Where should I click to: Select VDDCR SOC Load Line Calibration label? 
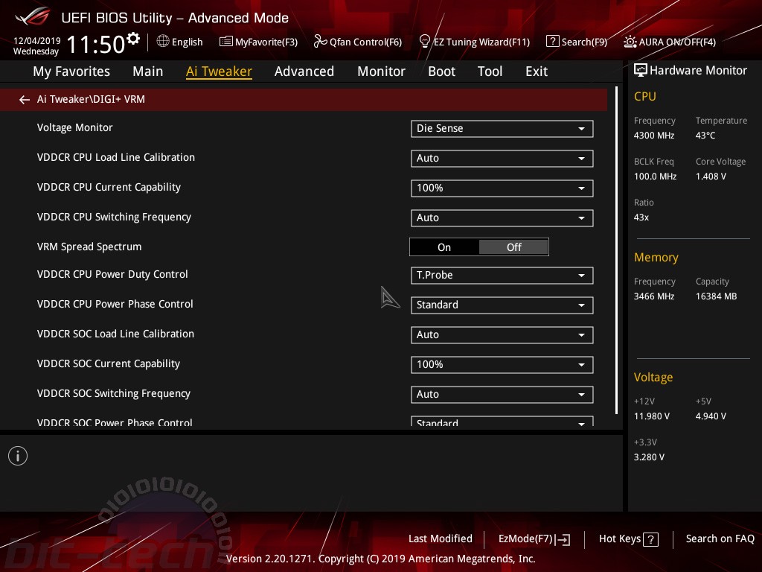click(x=115, y=334)
